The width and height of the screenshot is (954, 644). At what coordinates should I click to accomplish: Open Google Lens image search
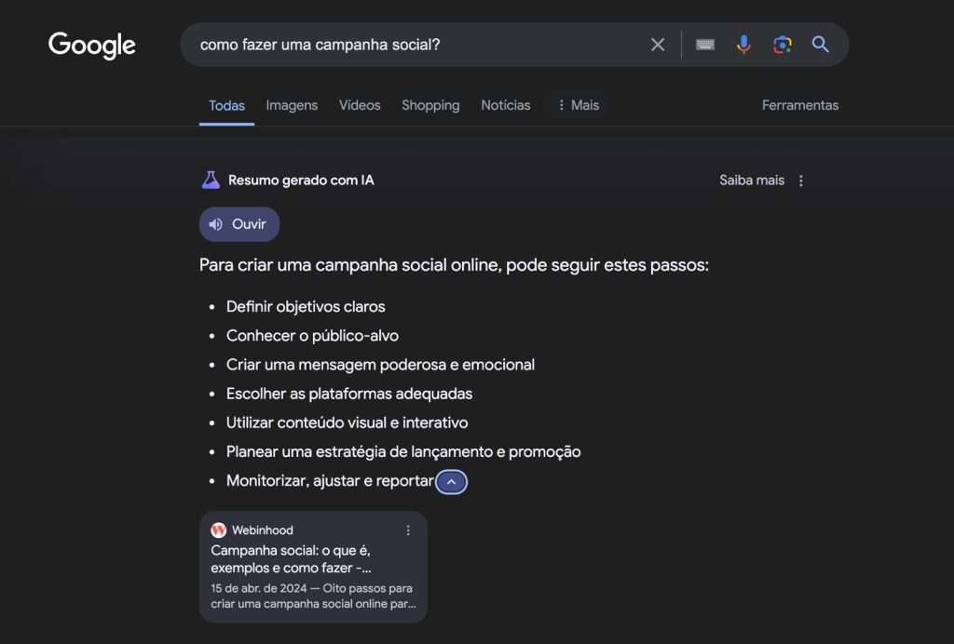(782, 44)
